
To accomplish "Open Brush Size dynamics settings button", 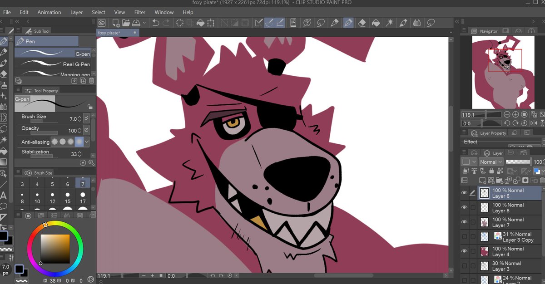I will pyautogui.click(x=86, y=119).
